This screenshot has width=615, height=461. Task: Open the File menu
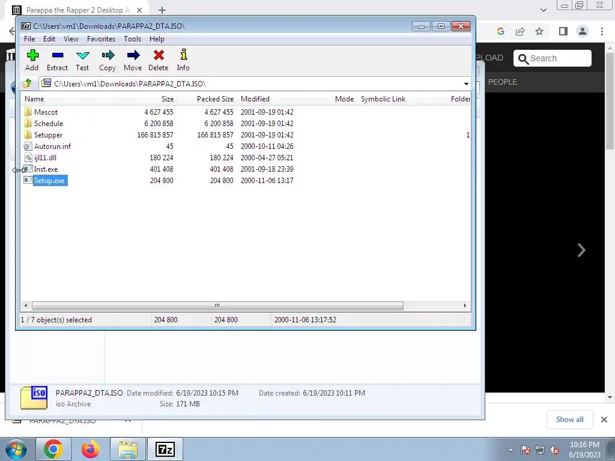[x=29, y=39]
